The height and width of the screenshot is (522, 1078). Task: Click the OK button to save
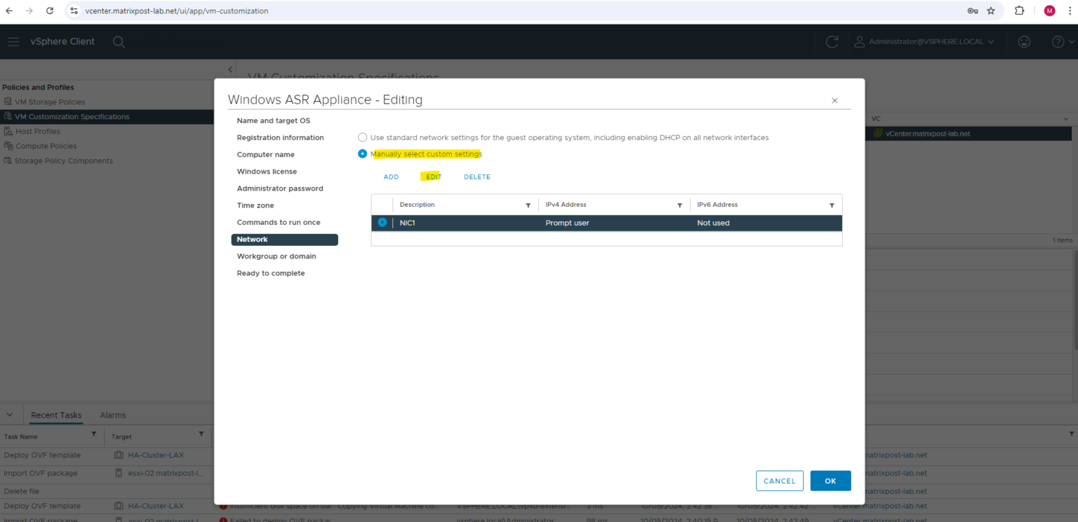830,481
